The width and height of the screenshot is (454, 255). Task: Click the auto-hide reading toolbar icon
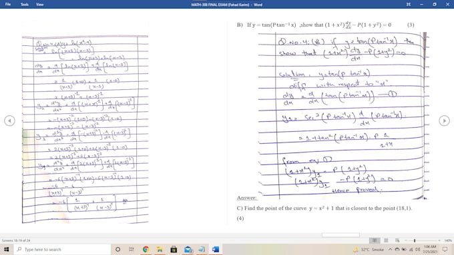point(408,5)
